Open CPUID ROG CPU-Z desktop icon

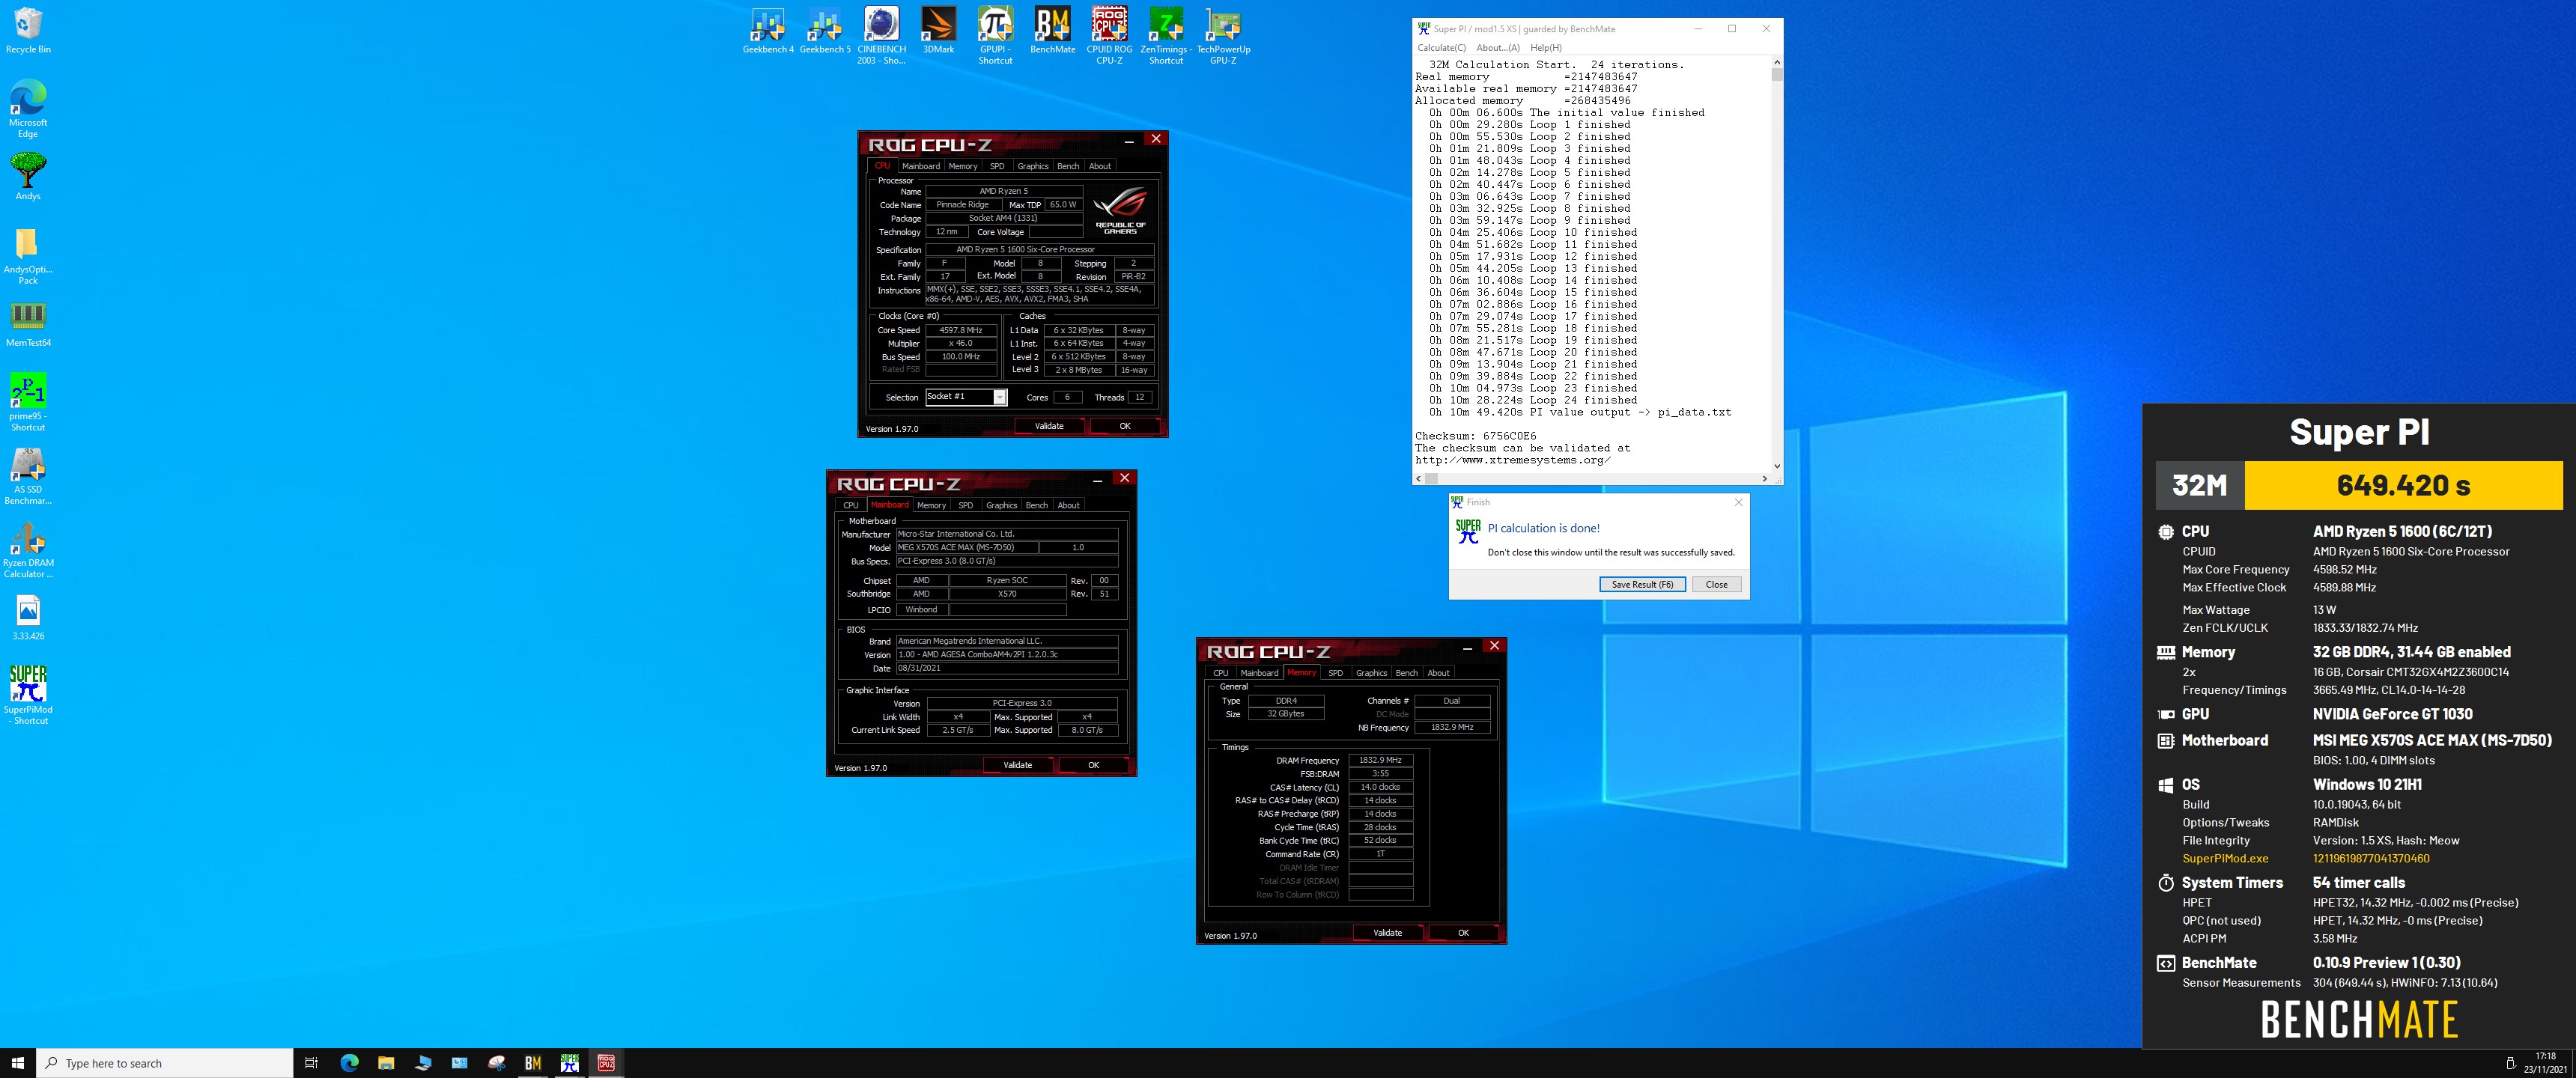(1109, 36)
